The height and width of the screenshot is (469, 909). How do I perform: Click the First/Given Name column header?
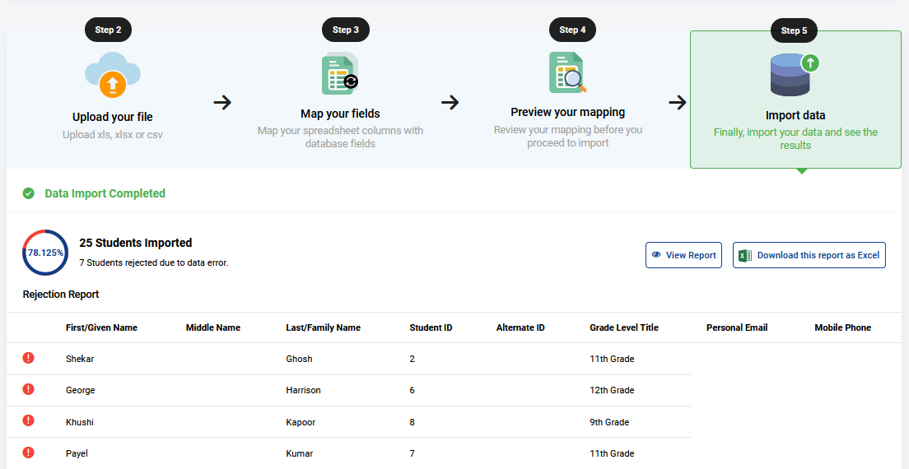coord(101,327)
